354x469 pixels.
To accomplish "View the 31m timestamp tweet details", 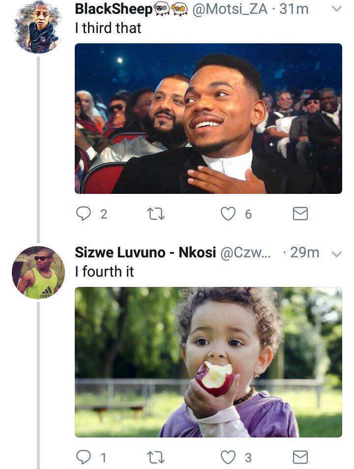I will (x=294, y=9).
